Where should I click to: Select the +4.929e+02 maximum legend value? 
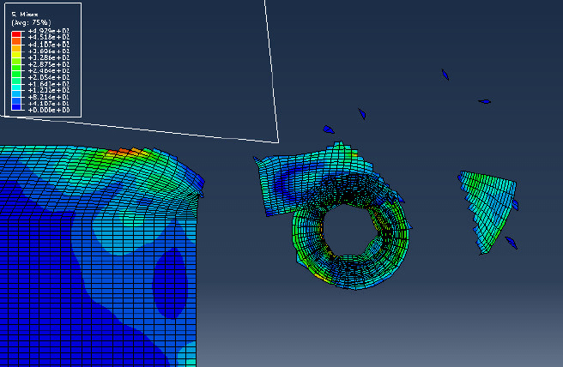pos(49,31)
